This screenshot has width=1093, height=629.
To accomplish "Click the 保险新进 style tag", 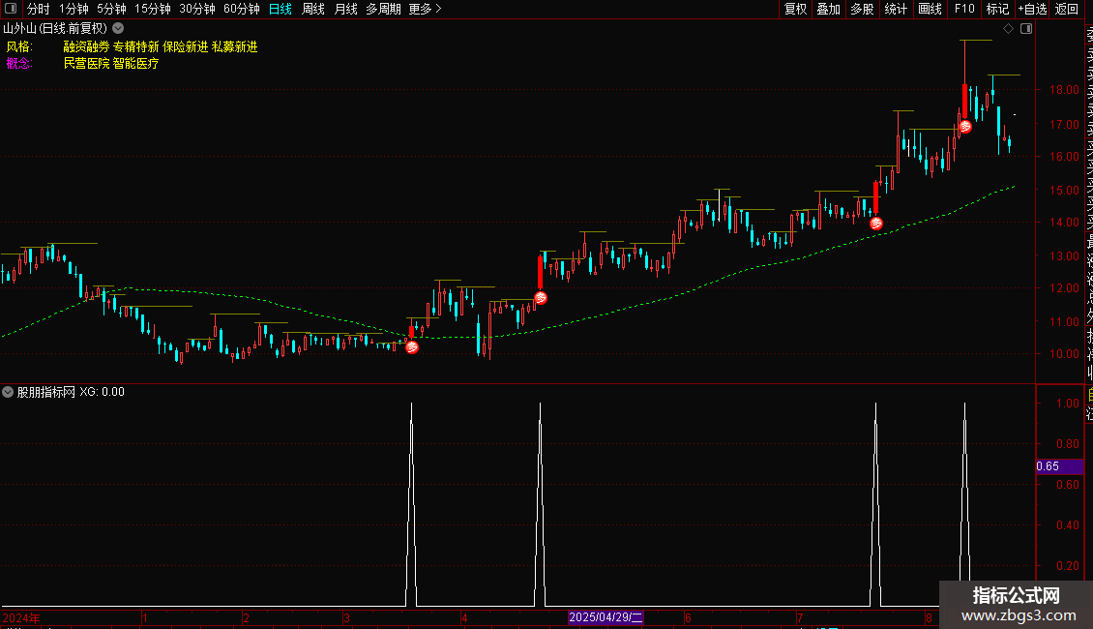I will pyautogui.click(x=186, y=46).
